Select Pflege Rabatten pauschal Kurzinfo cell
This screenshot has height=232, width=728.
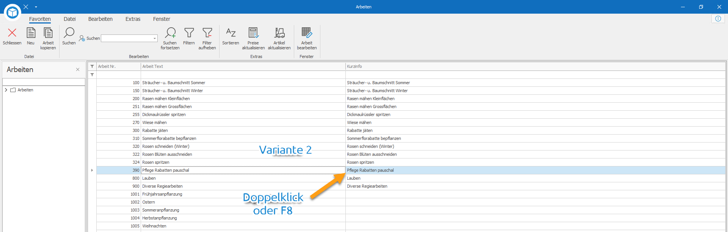point(535,170)
